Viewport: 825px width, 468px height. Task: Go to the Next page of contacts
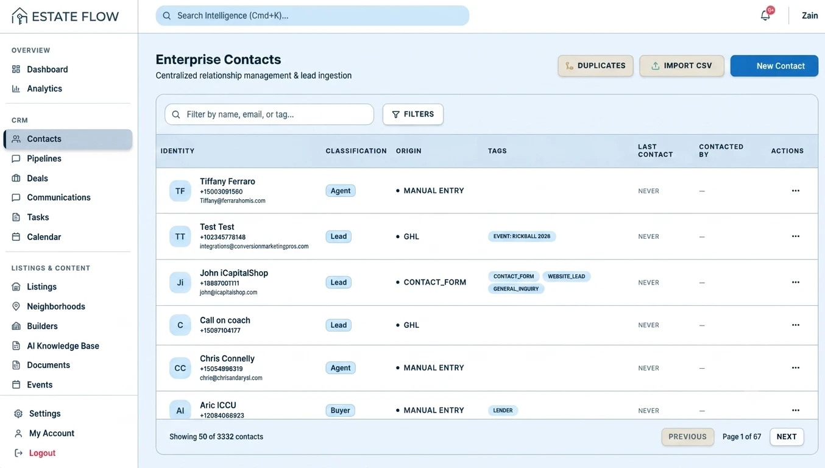point(787,437)
